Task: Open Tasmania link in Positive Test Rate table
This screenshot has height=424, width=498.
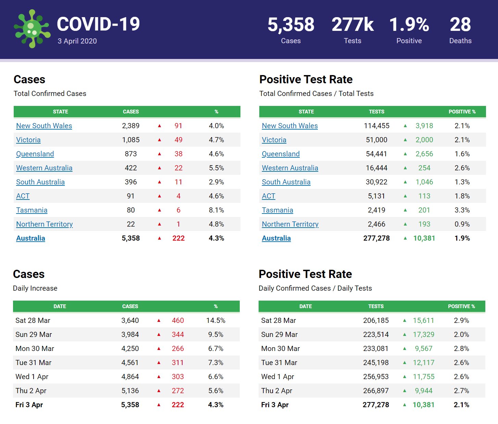Action: tap(277, 210)
